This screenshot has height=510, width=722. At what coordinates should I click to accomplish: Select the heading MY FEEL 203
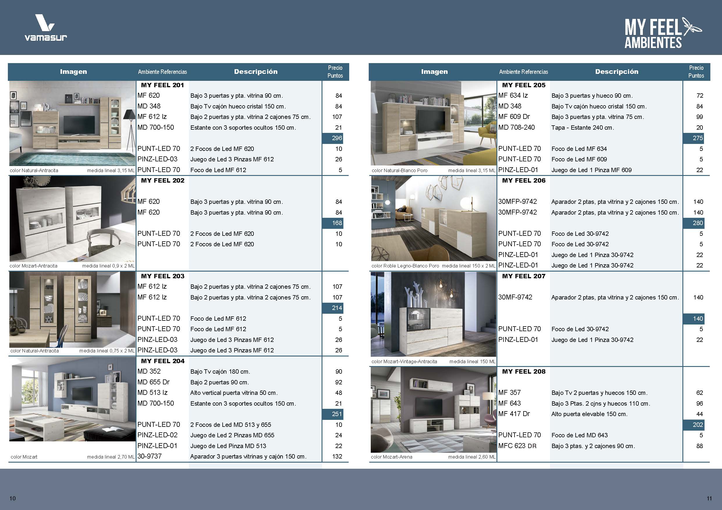coord(163,276)
